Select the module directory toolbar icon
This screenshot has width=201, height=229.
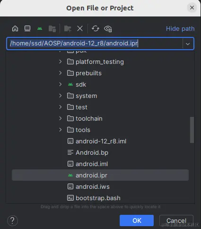(52, 29)
